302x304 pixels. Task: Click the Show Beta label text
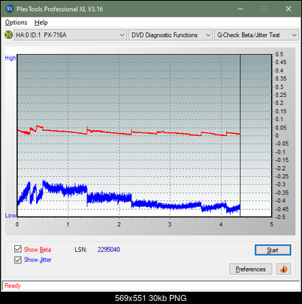38,250
